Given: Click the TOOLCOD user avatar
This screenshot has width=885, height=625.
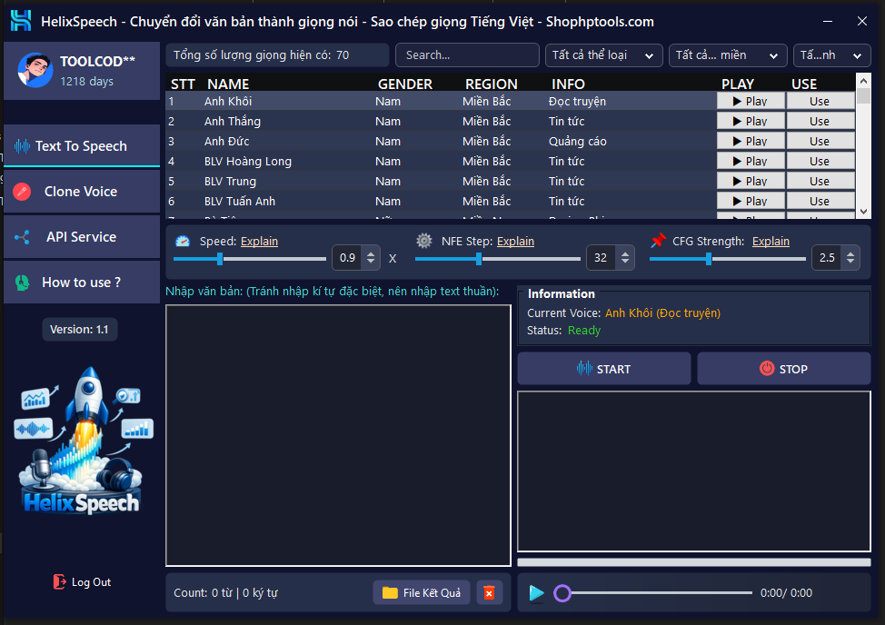Looking at the screenshot, I should [x=35, y=71].
